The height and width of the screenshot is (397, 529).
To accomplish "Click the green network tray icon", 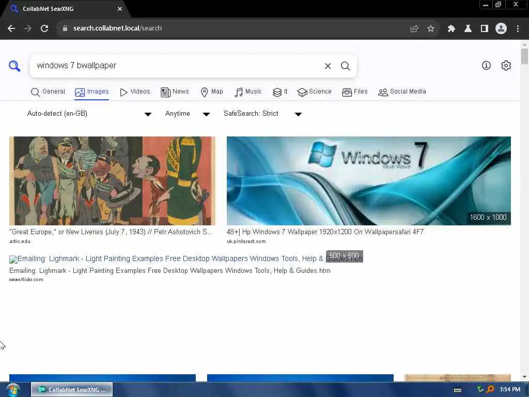I will point(480,389).
